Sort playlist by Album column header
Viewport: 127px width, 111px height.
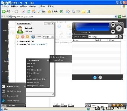(114, 40)
